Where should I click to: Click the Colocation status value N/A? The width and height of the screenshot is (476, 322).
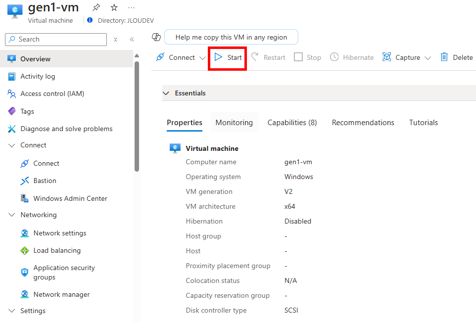click(290, 281)
